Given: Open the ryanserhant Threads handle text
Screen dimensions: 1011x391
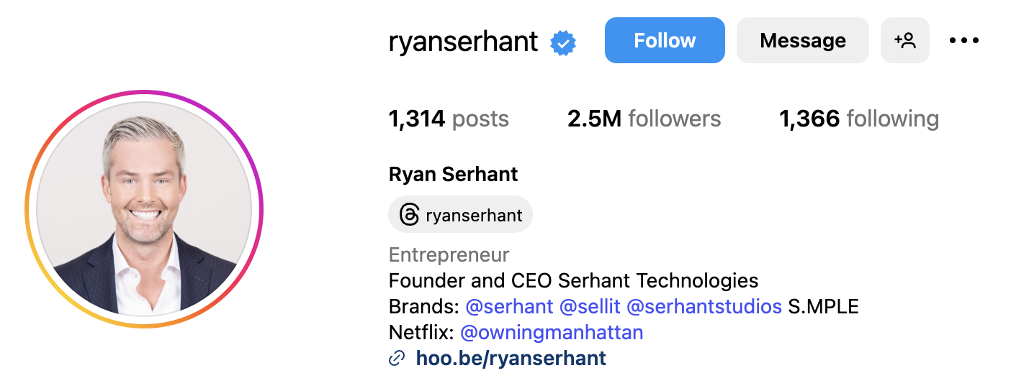Looking at the screenshot, I should pos(474,215).
